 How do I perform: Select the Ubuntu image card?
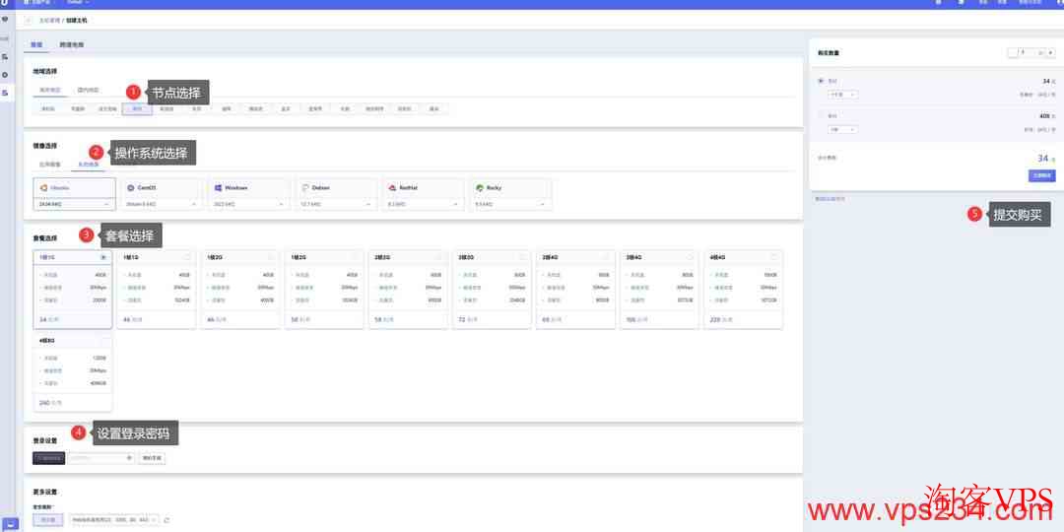click(x=75, y=187)
